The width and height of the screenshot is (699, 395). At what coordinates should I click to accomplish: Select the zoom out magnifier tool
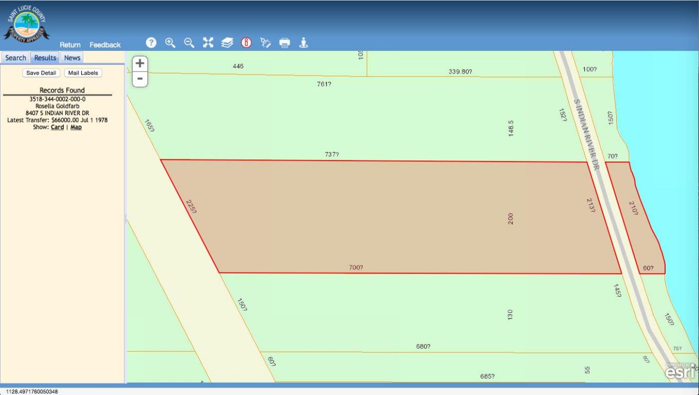189,43
